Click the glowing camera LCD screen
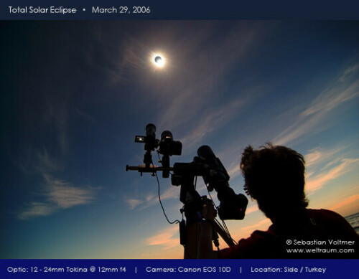359x279 pixels. pyautogui.click(x=139, y=139)
